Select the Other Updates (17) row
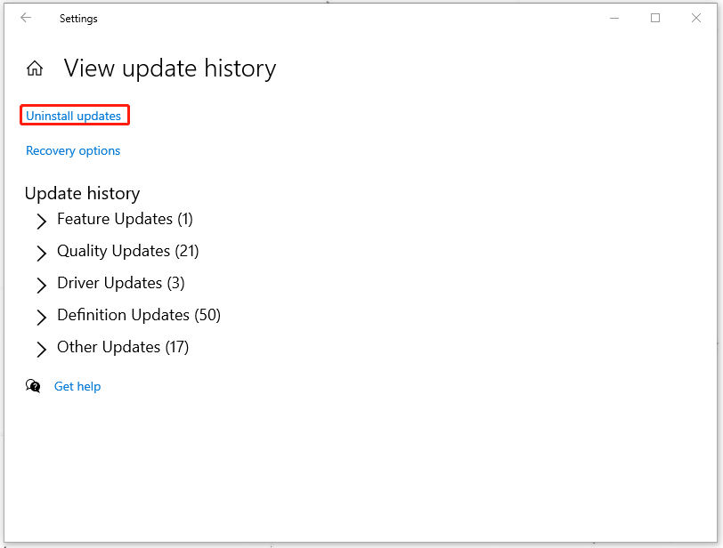 (x=122, y=348)
